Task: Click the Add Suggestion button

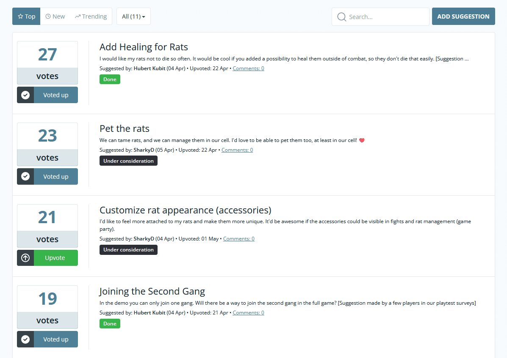Action: click(463, 16)
